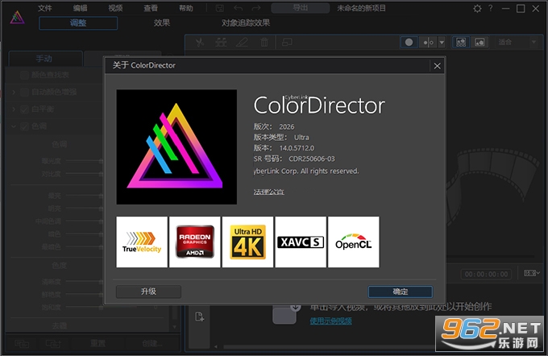548x356 pixels.
Task: Click the import file icon in timeline
Action: pos(199,317)
